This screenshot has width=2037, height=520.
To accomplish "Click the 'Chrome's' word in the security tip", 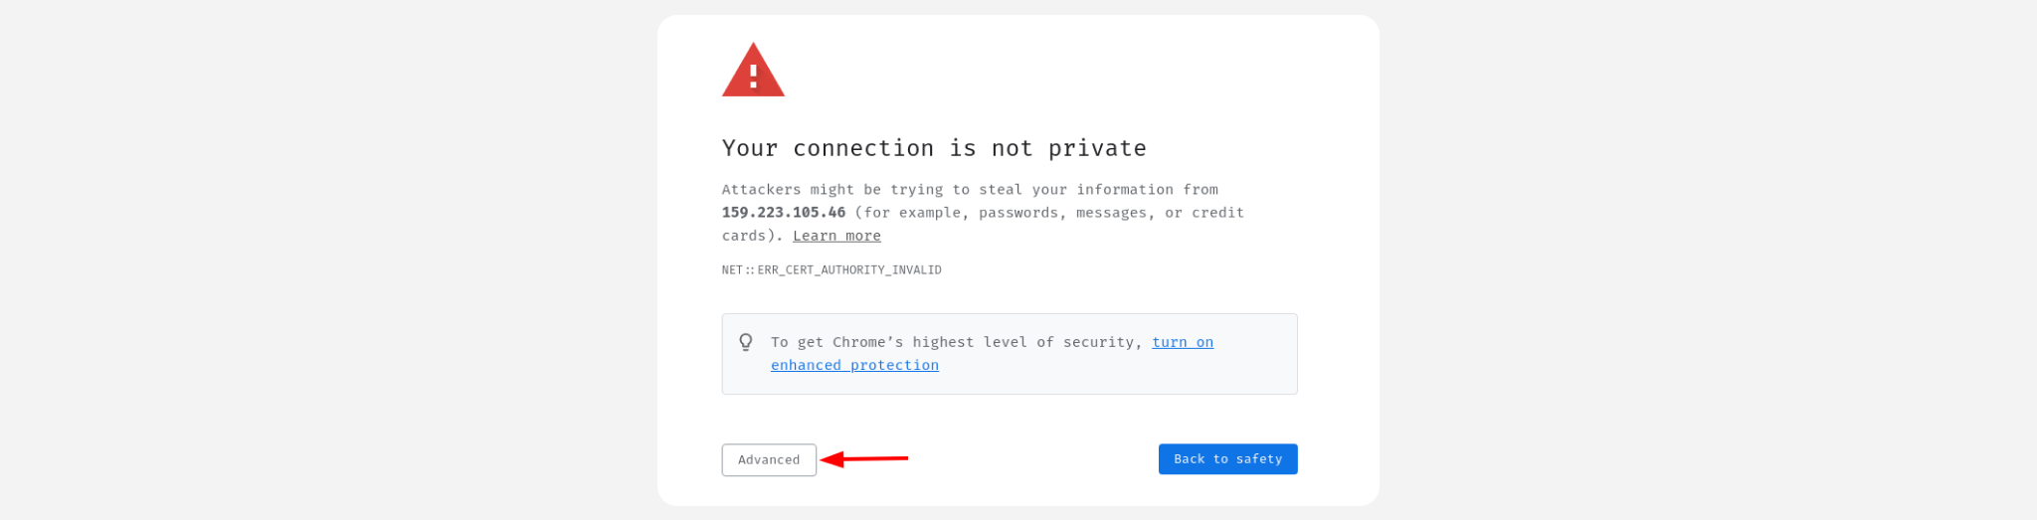I will [x=868, y=342].
